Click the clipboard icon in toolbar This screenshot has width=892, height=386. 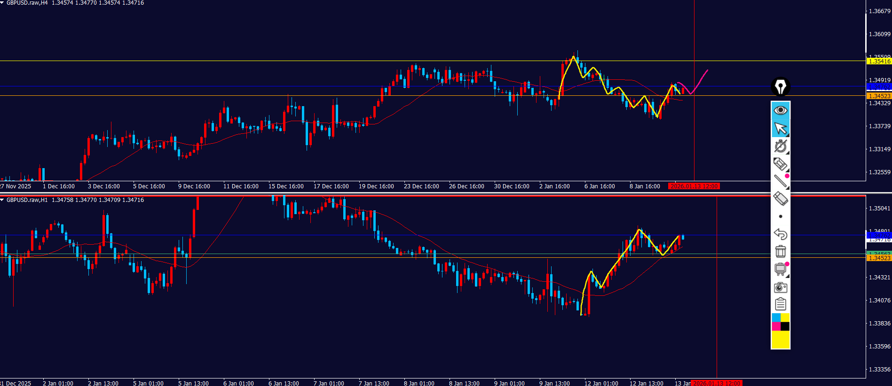[x=781, y=304]
